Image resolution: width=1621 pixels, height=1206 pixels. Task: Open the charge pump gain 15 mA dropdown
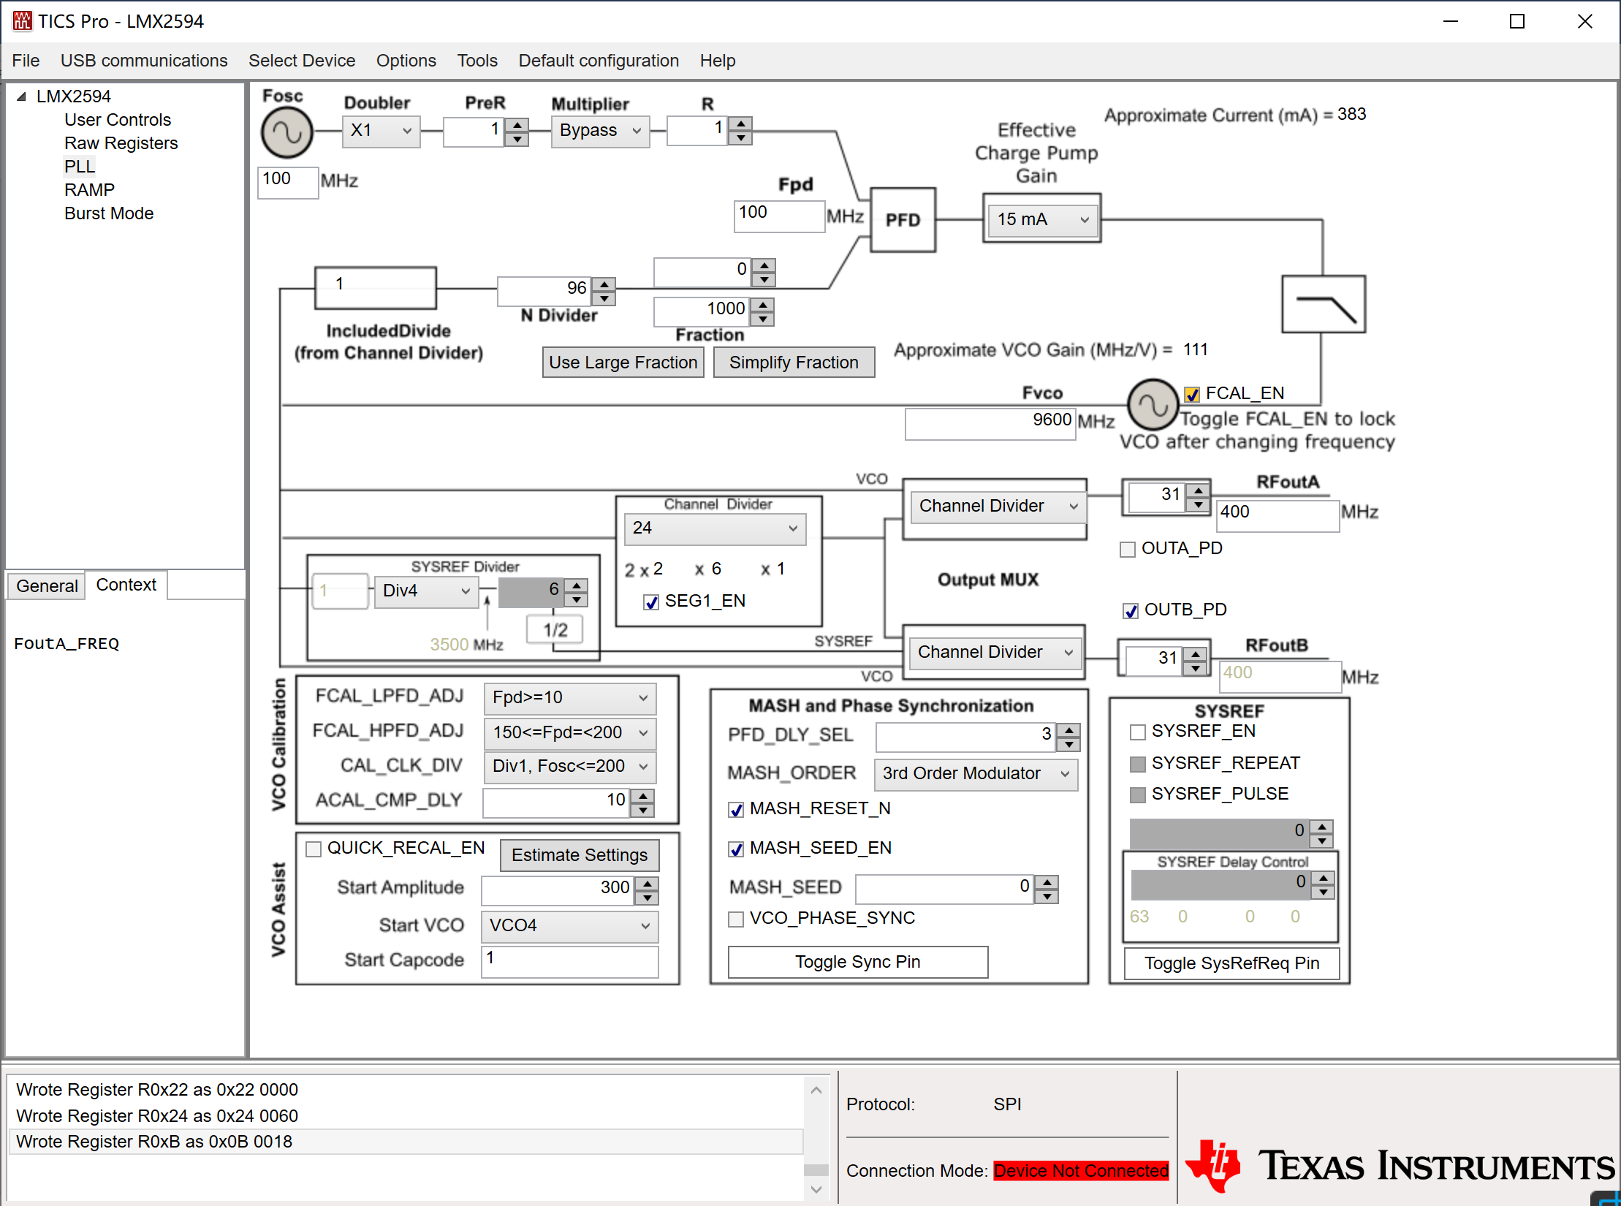(1041, 219)
